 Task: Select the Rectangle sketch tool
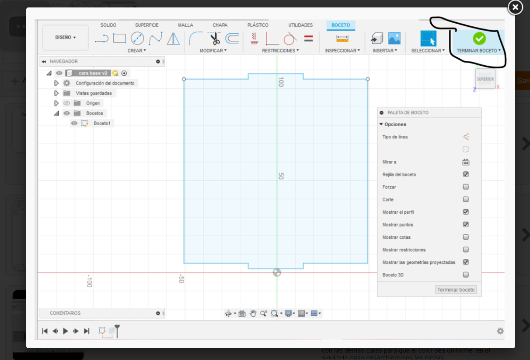[119, 39]
